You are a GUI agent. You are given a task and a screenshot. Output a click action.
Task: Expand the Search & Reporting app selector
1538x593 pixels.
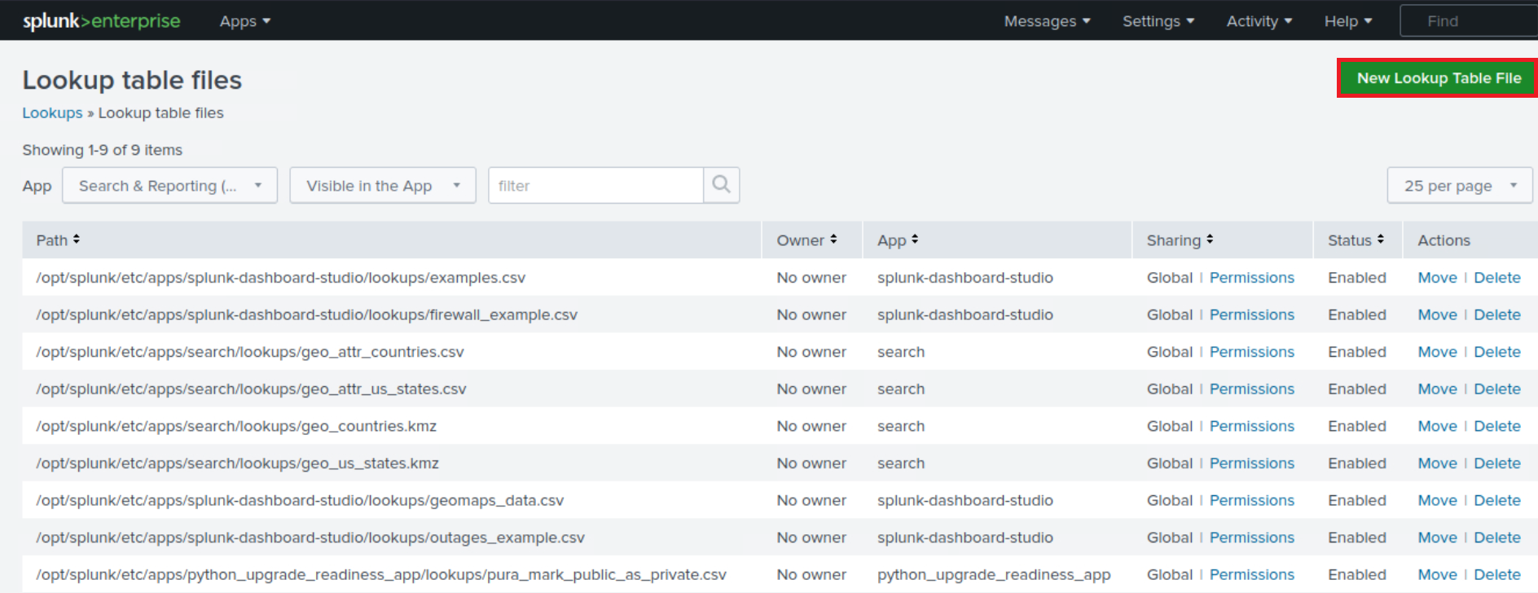169,186
